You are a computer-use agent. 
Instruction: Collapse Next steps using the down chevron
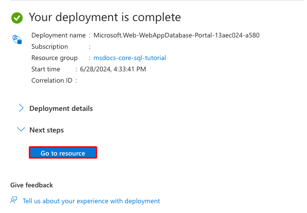click(21, 129)
